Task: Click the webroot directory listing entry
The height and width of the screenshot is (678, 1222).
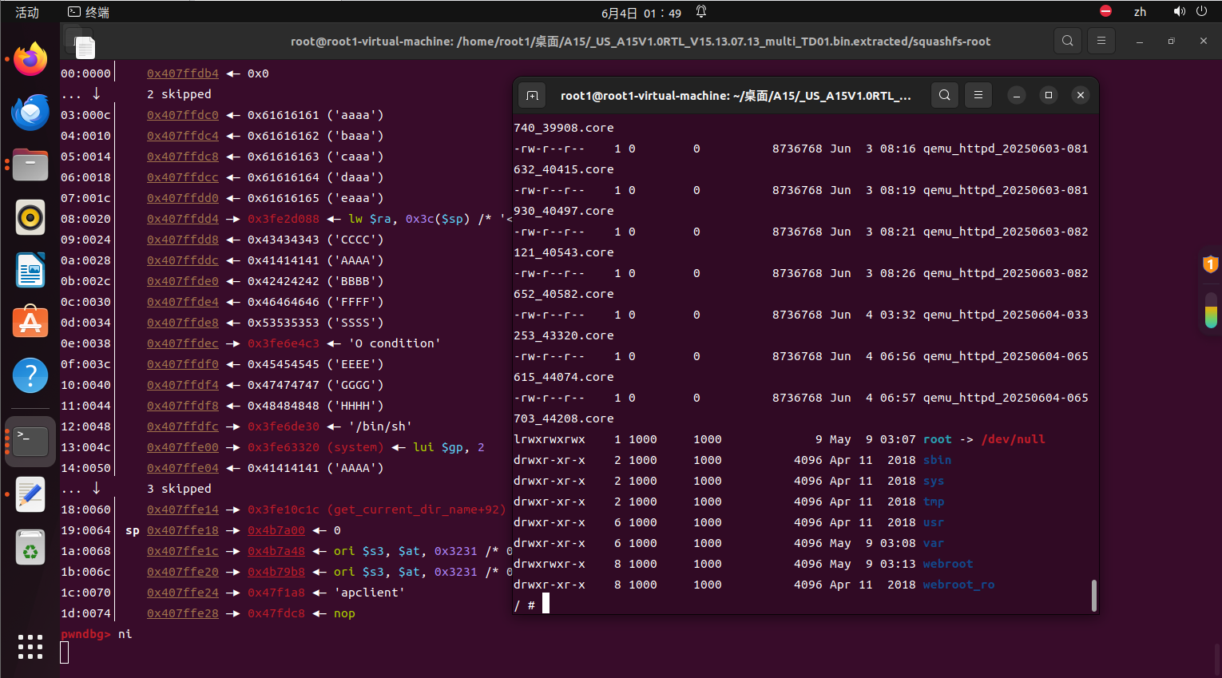Action: pos(948,564)
